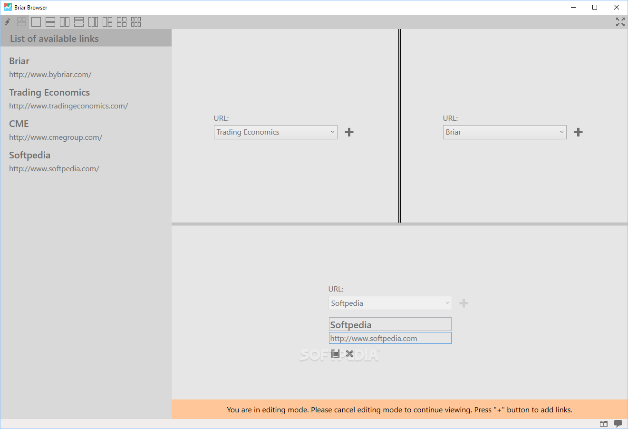628x429 pixels.
Task: Select the two-over-one pane layout
Action: 22,22
